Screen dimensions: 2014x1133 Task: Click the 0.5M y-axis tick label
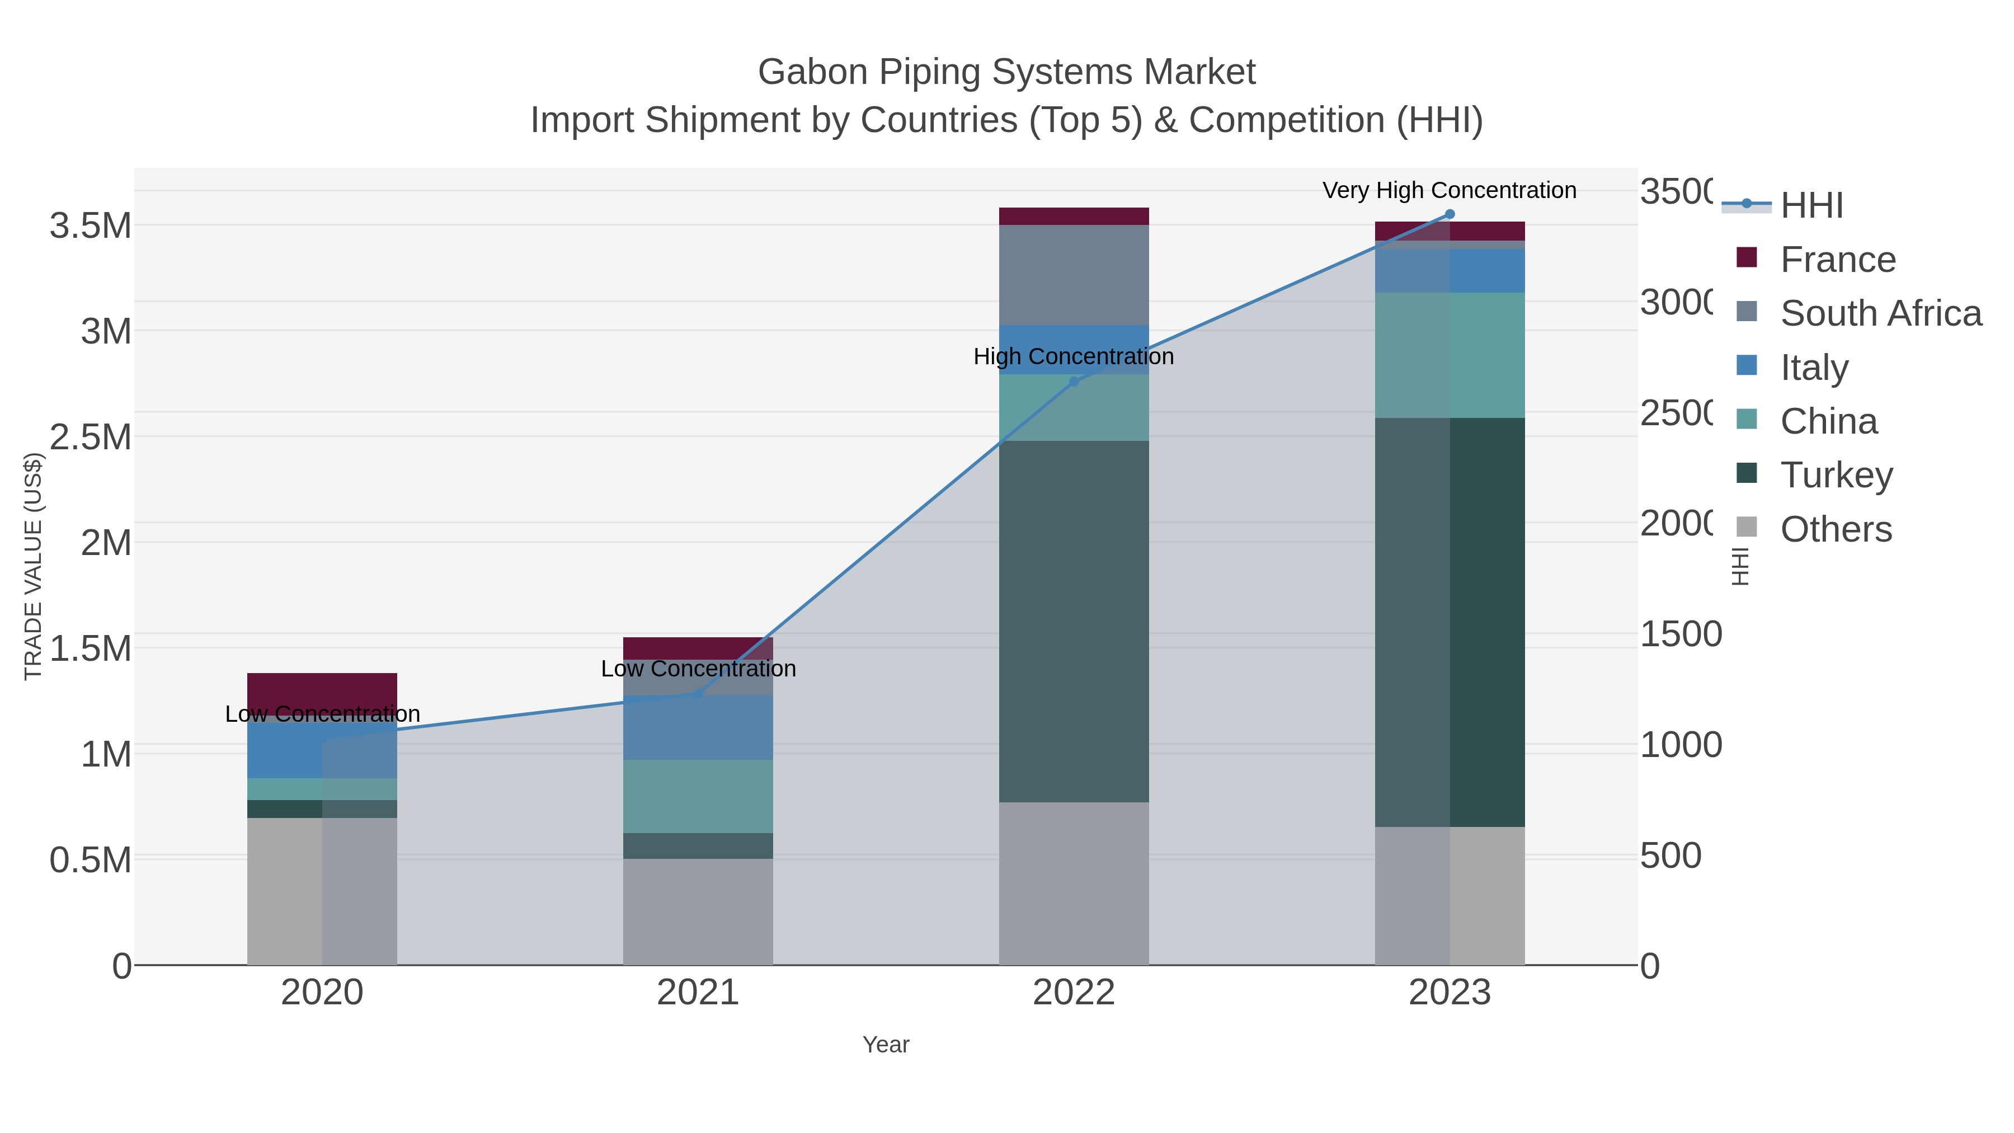[91, 860]
